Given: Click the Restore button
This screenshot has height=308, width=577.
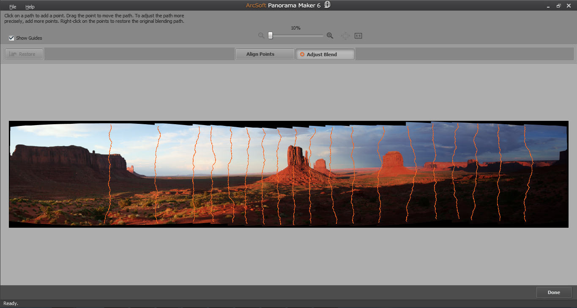Looking at the screenshot, I should click(24, 54).
